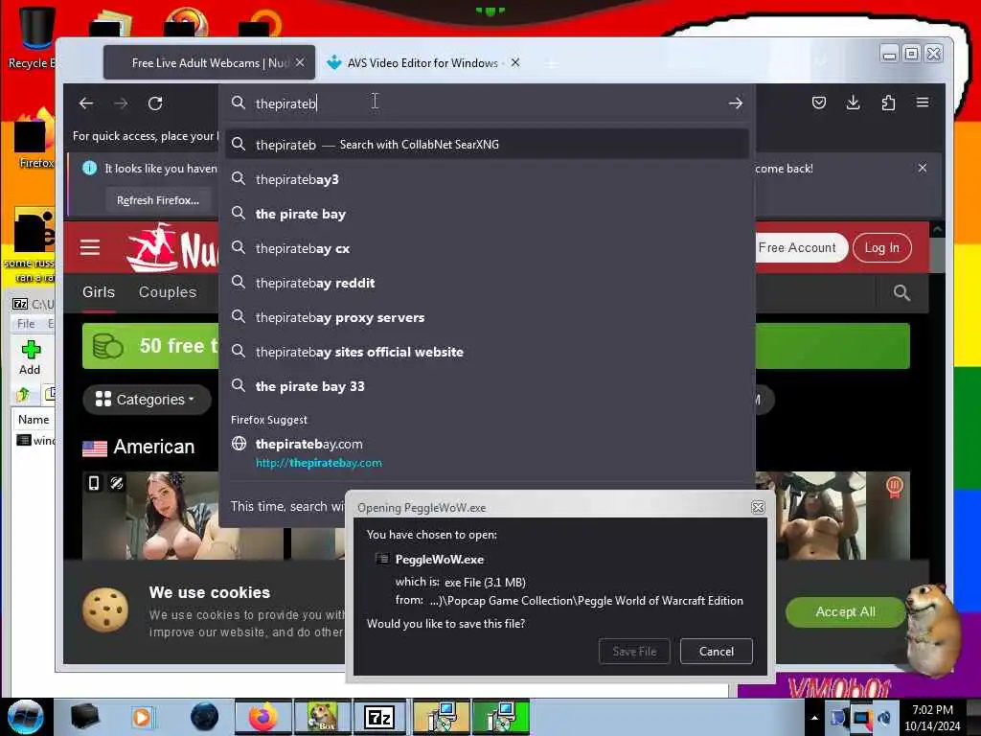This screenshot has width=981, height=736.
Task: Open the 7-Zip taskbar icon
Action: click(379, 717)
